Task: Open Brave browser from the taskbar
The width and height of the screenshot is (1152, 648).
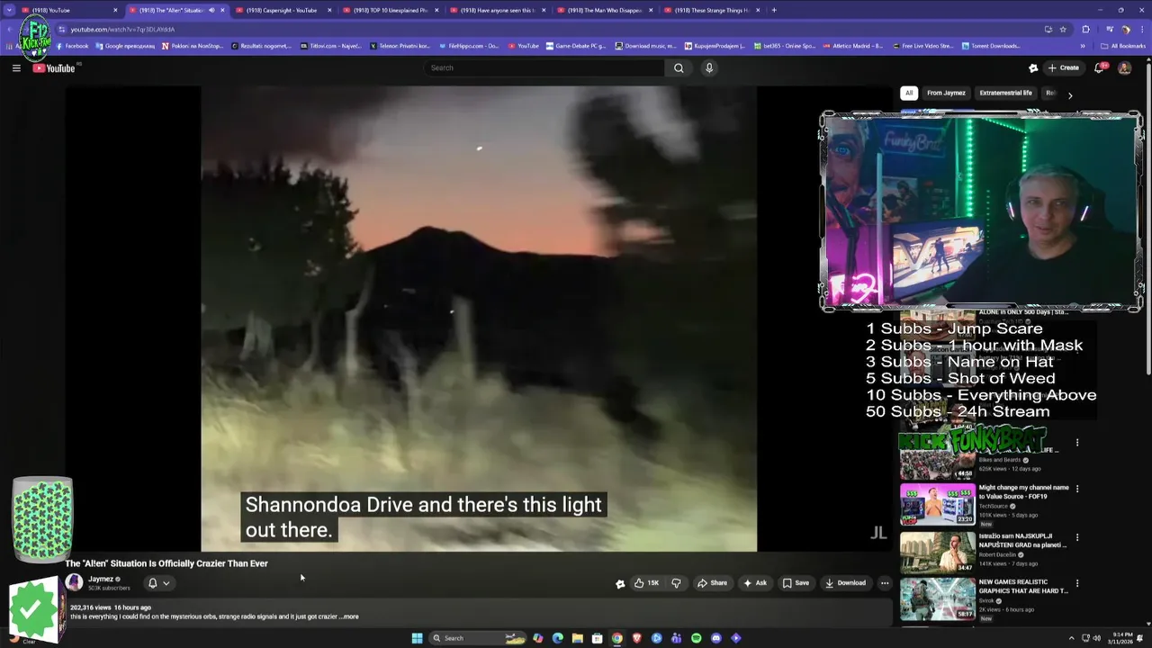Action: pos(636,638)
